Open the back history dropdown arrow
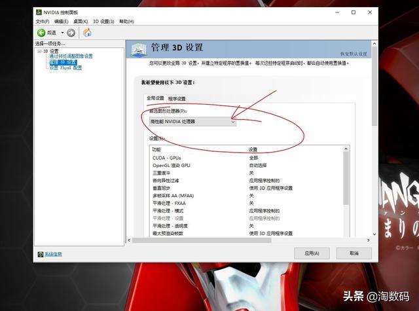 63,33
